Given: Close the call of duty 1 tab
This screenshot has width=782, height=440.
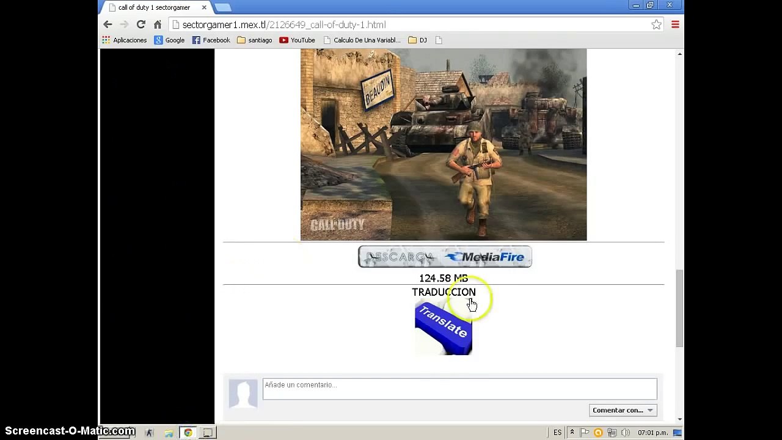Looking at the screenshot, I should click(x=204, y=7).
